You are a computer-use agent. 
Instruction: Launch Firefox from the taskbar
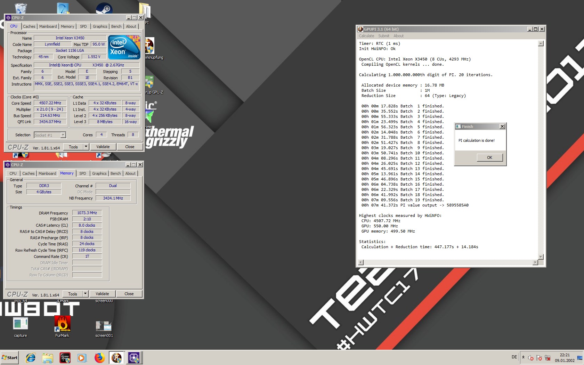tap(99, 357)
